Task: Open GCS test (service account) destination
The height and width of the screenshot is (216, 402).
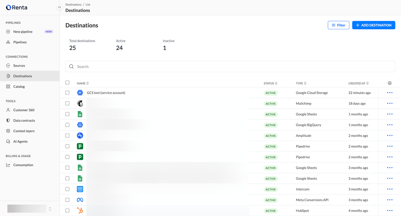Action: pyautogui.click(x=106, y=93)
